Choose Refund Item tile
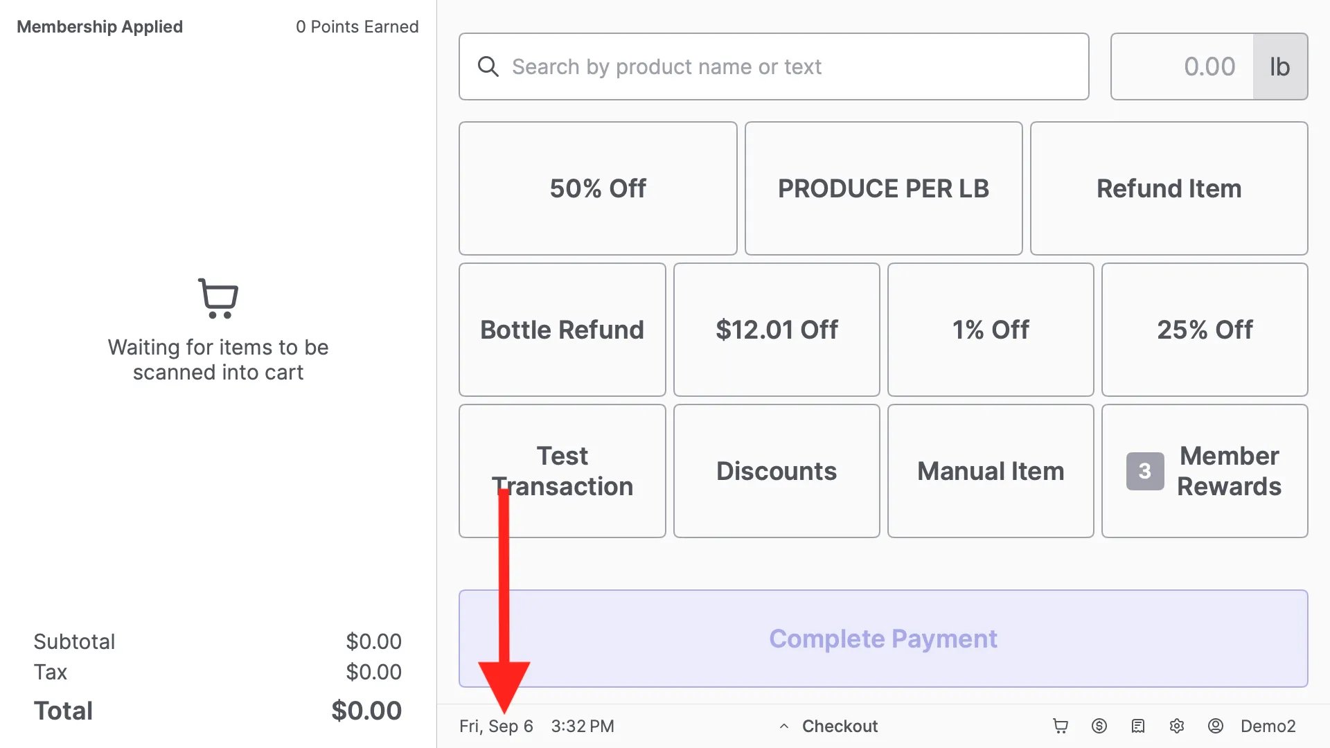Image resolution: width=1330 pixels, height=748 pixels. click(x=1169, y=188)
